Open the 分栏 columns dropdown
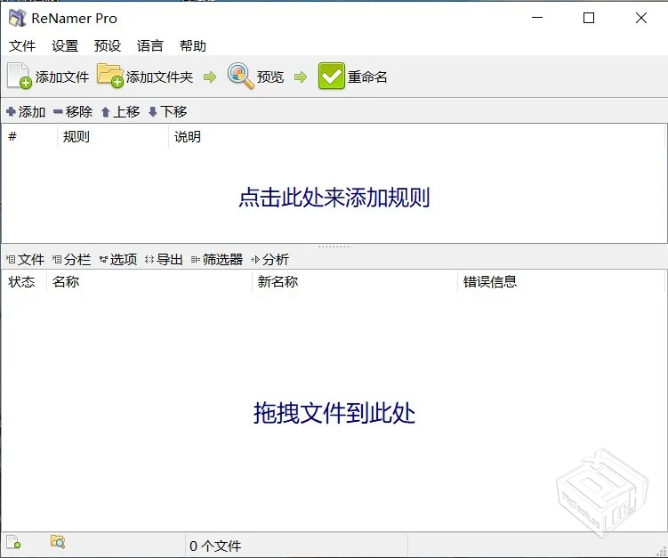668x558 pixels. 71,259
